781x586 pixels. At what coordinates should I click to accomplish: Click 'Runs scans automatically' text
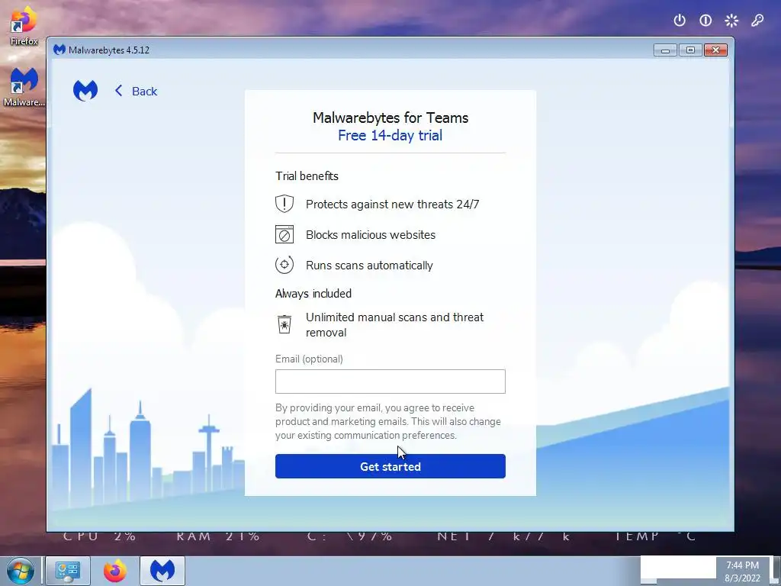pos(369,265)
